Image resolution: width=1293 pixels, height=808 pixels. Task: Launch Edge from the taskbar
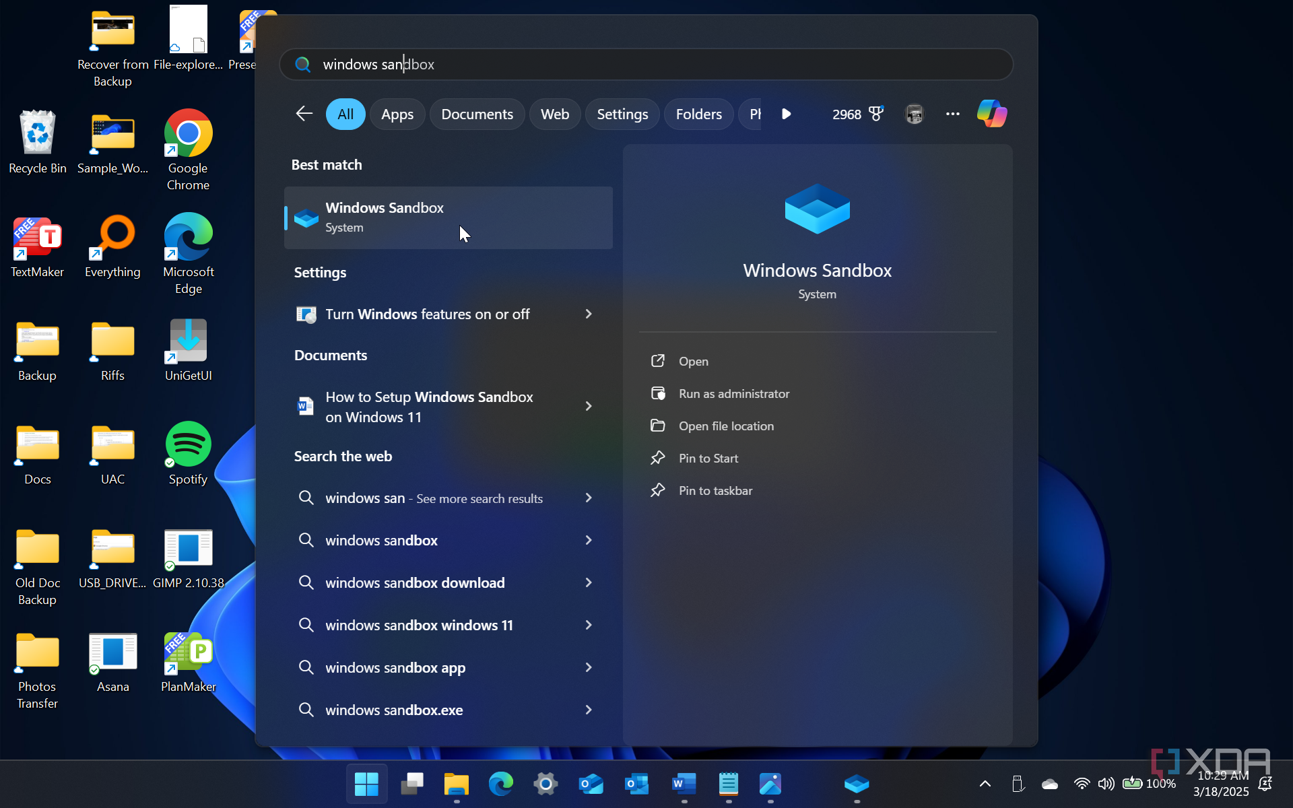tap(501, 784)
